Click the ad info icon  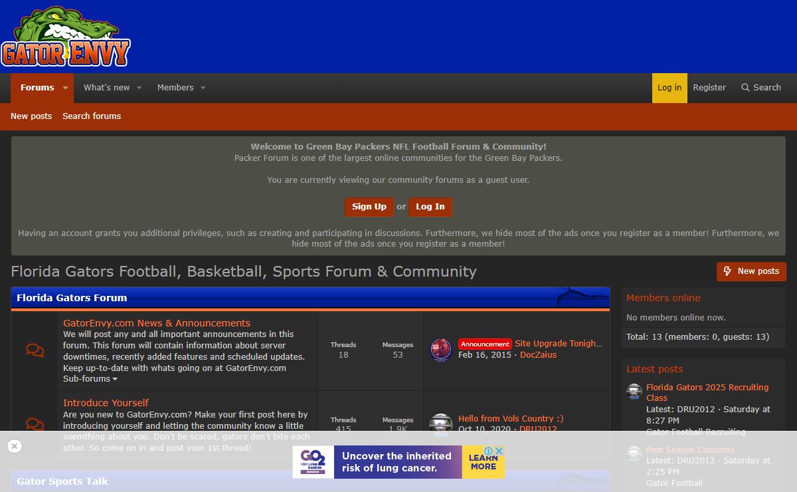coord(488,451)
